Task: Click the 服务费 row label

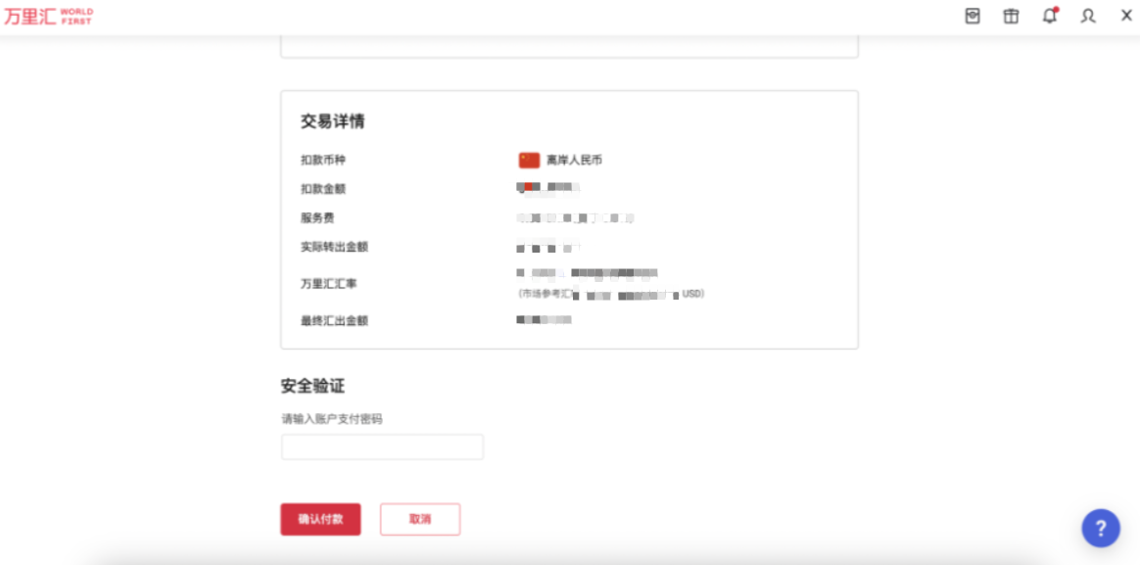Action: click(317, 217)
